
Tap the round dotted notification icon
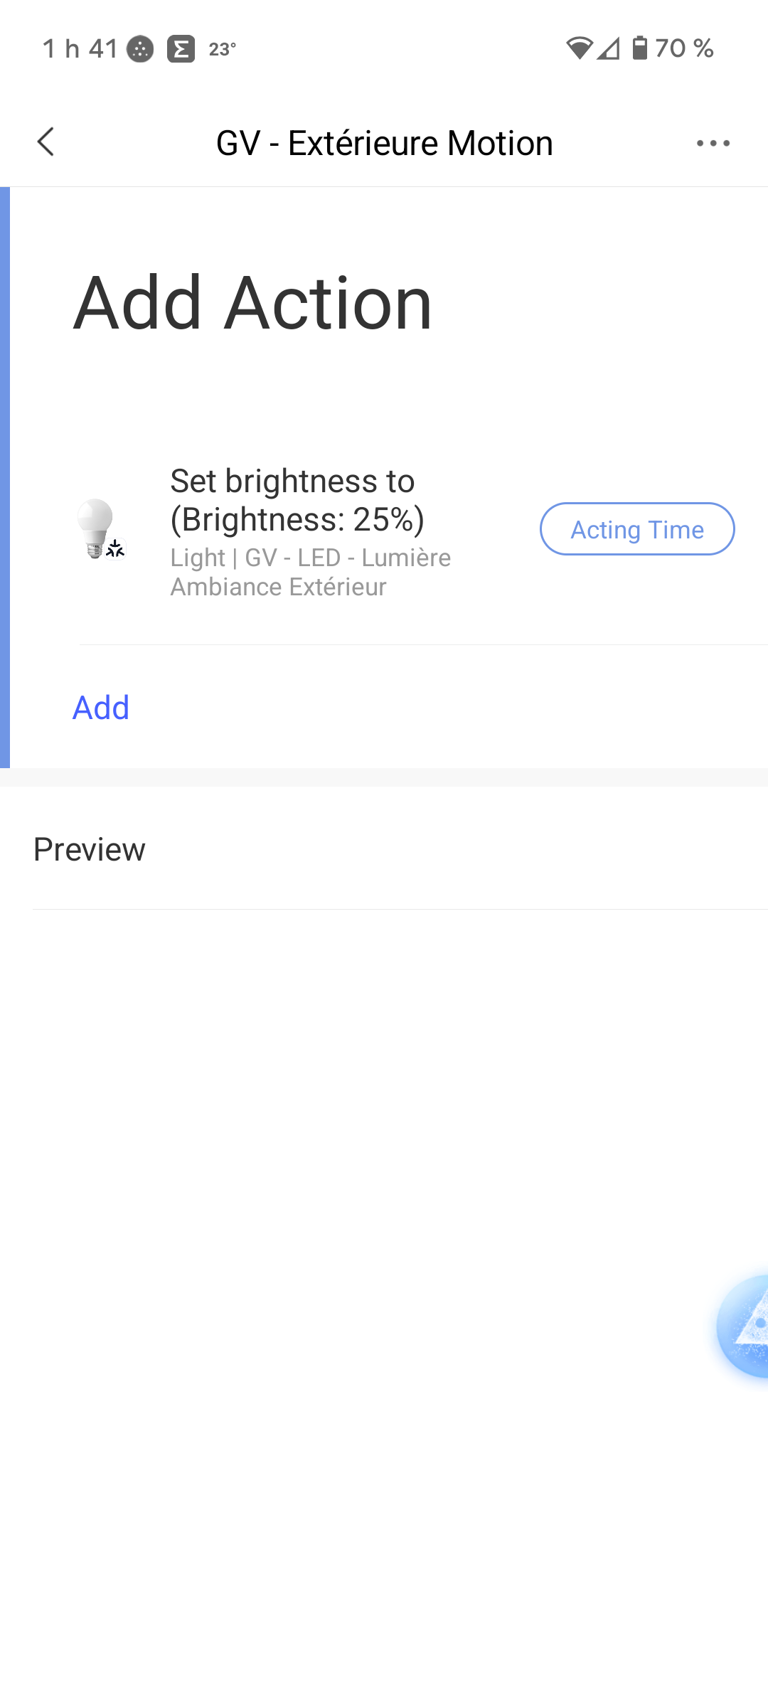click(140, 49)
